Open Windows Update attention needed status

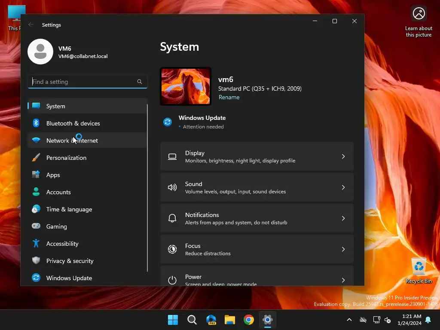coord(202,122)
